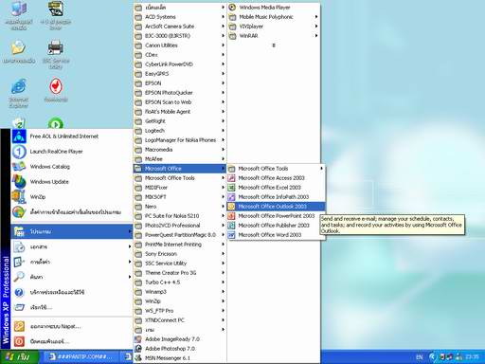Click the search magnifier icon in Start menu

(x=19, y=277)
